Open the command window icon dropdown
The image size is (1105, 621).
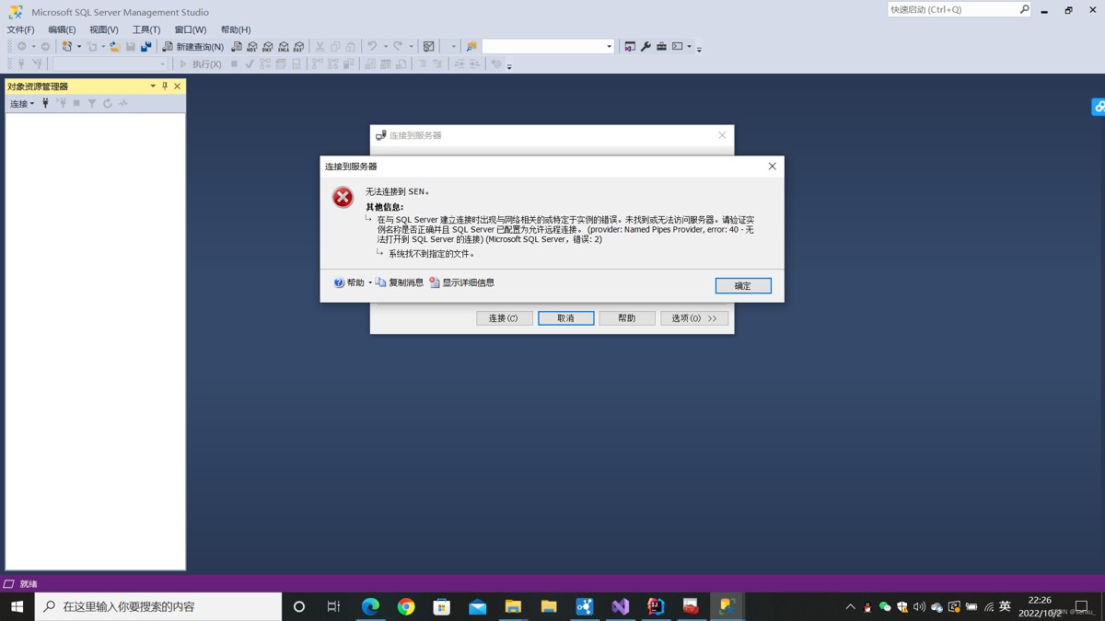tap(689, 46)
